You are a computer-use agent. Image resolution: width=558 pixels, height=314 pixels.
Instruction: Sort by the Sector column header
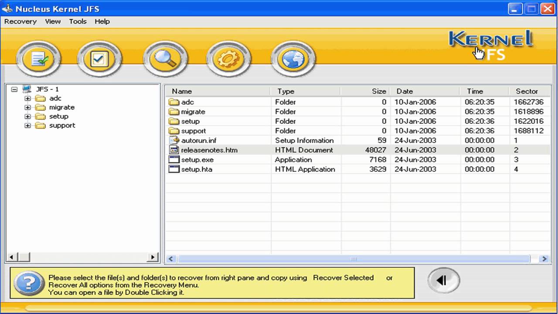pyautogui.click(x=530, y=91)
